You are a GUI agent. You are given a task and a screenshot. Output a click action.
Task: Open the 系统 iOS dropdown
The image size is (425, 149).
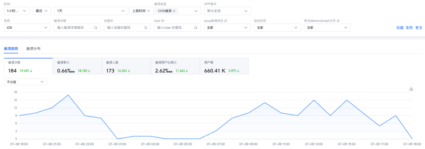click(x=27, y=27)
